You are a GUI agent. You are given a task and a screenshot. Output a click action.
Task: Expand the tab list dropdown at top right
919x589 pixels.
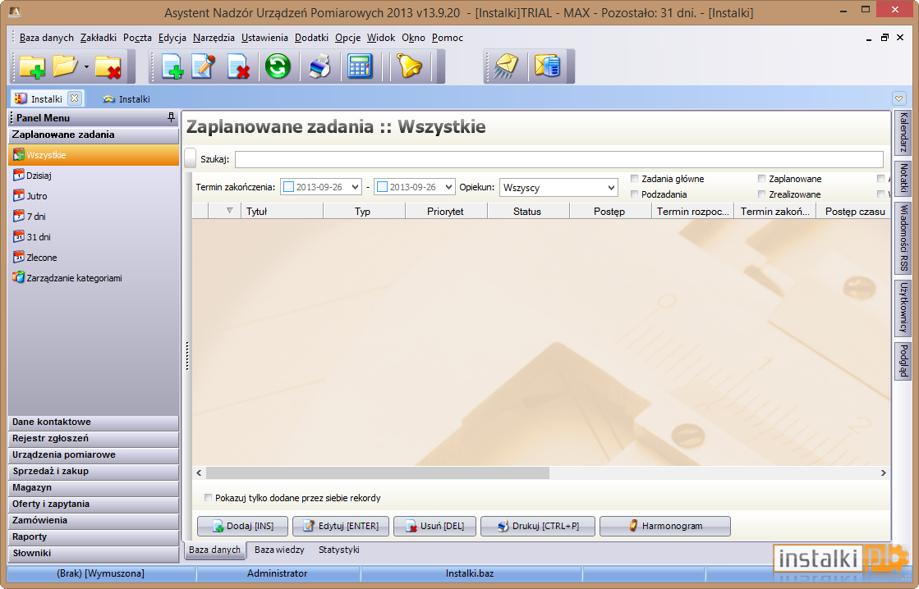click(898, 98)
